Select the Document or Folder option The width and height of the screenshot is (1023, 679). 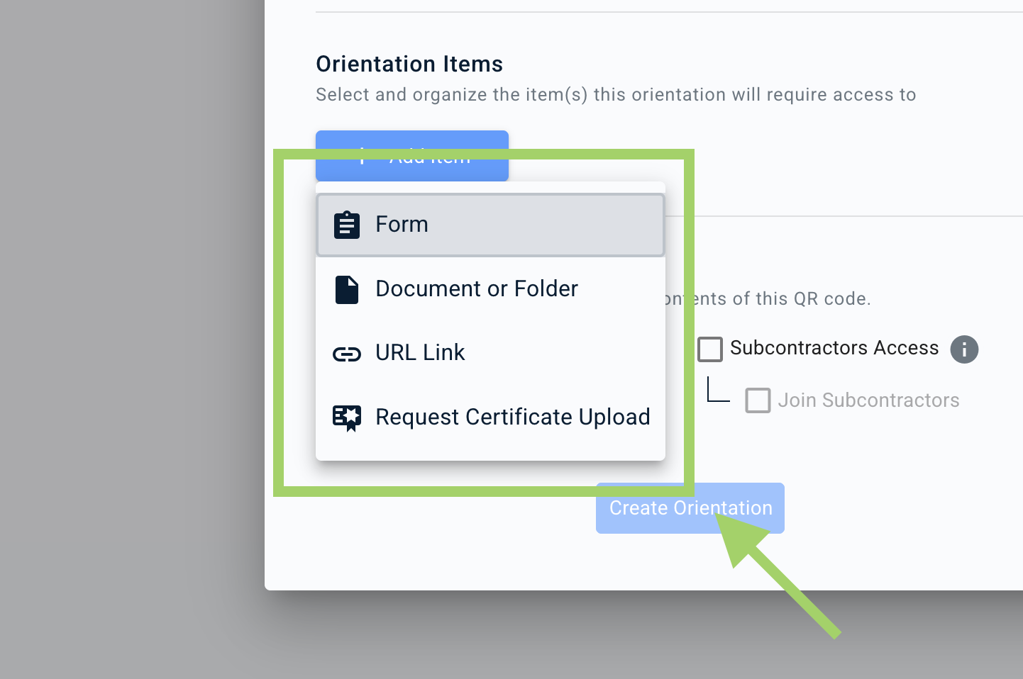click(490, 289)
